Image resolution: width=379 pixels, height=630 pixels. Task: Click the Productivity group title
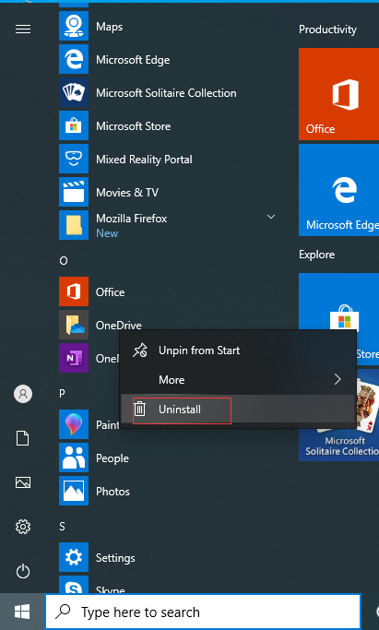(x=327, y=30)
